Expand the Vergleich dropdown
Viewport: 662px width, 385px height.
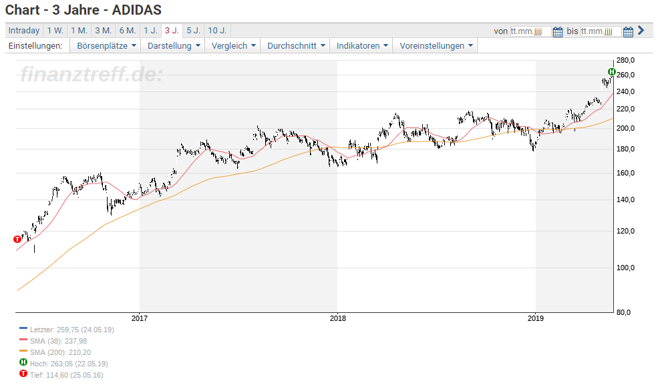tap(233, 46)
